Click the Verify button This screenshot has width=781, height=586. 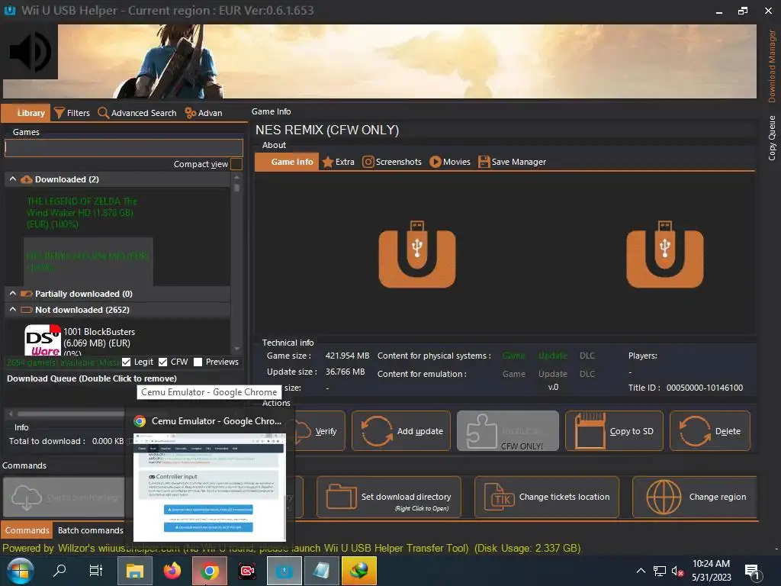coord(319,431)
